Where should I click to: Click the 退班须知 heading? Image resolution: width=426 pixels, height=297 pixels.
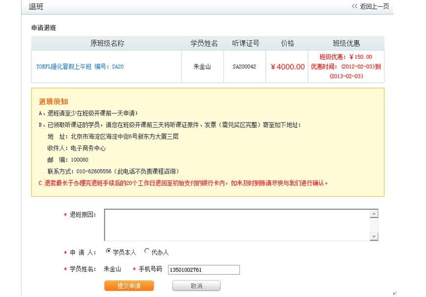click(53, 101)
